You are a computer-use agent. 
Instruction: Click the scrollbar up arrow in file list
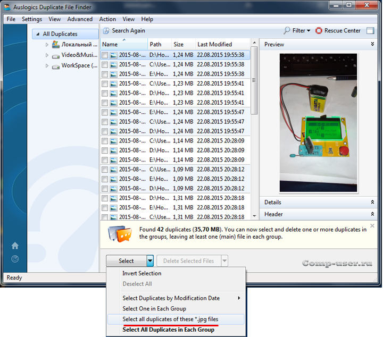pos(254,43)
